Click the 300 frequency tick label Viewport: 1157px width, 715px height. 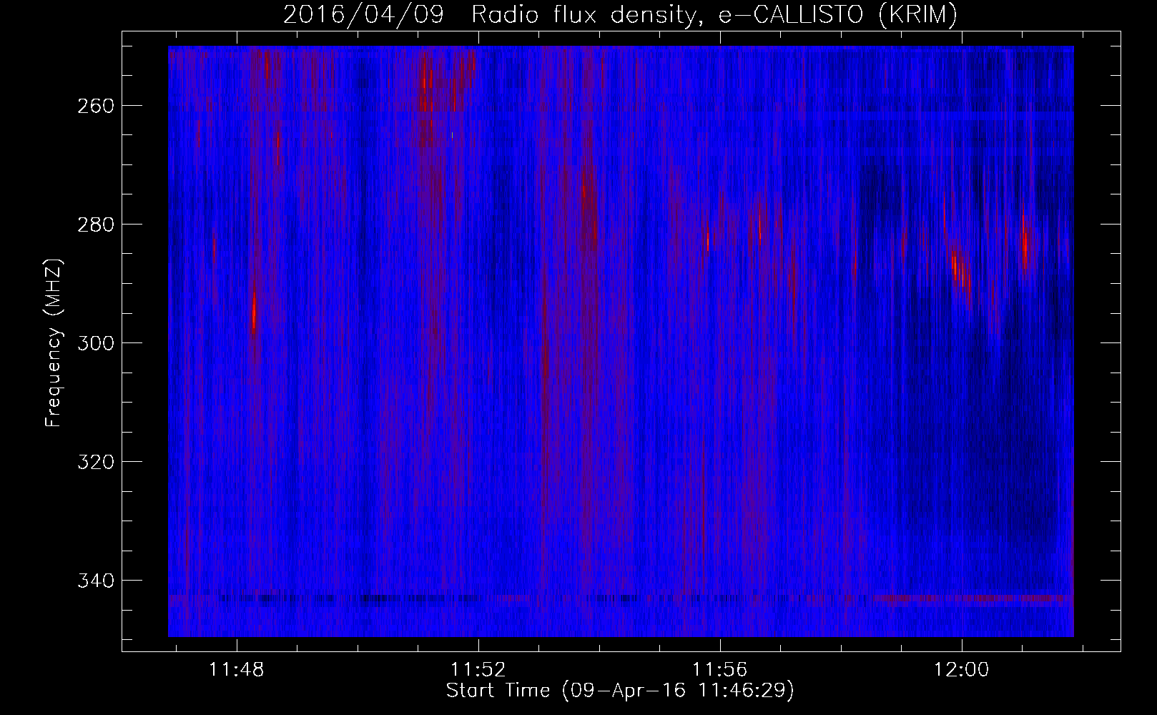[x=95, y=343]
